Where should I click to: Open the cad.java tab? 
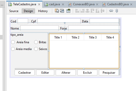pos(54,4)
